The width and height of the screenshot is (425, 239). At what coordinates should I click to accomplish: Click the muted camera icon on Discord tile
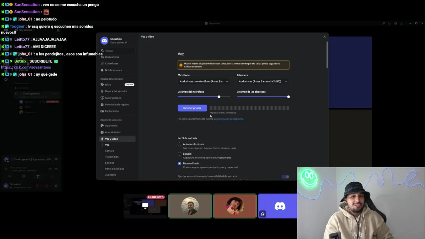pyautogui.click(x=263, y=214)
